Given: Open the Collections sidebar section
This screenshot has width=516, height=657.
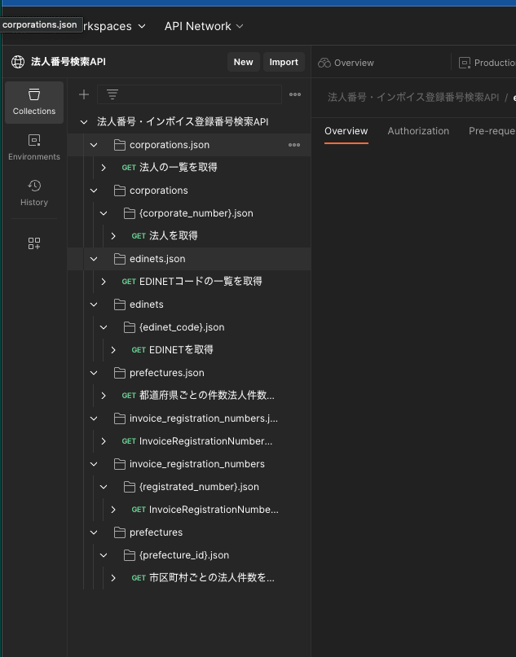Looking at the screenshot, I should pos(34,103).
